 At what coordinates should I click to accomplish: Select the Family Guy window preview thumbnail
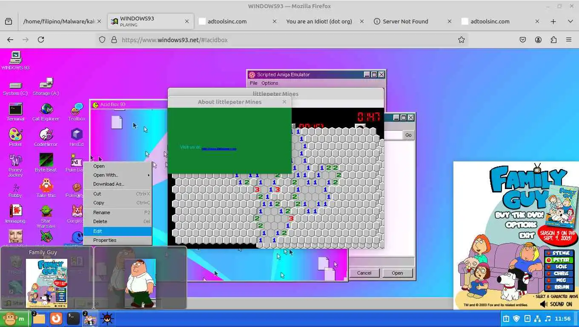tap(46, 278)
